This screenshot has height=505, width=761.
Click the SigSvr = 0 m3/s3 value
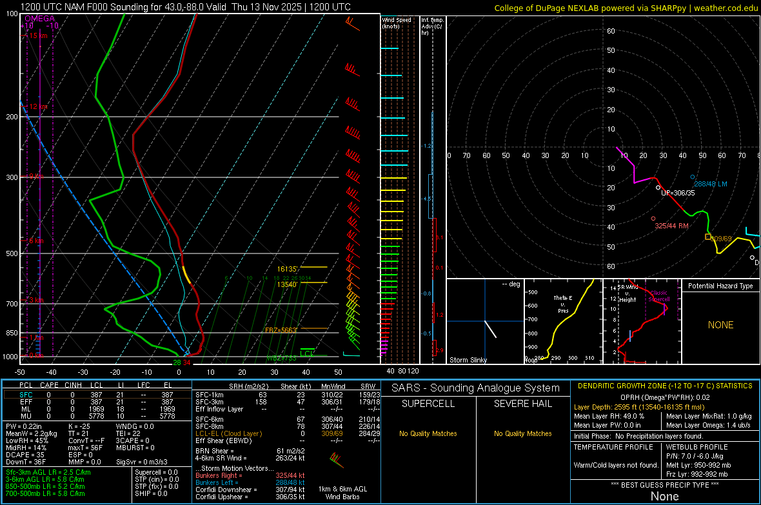142,462
